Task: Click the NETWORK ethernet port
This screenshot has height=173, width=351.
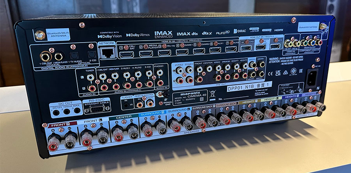Action: (108, 53)
